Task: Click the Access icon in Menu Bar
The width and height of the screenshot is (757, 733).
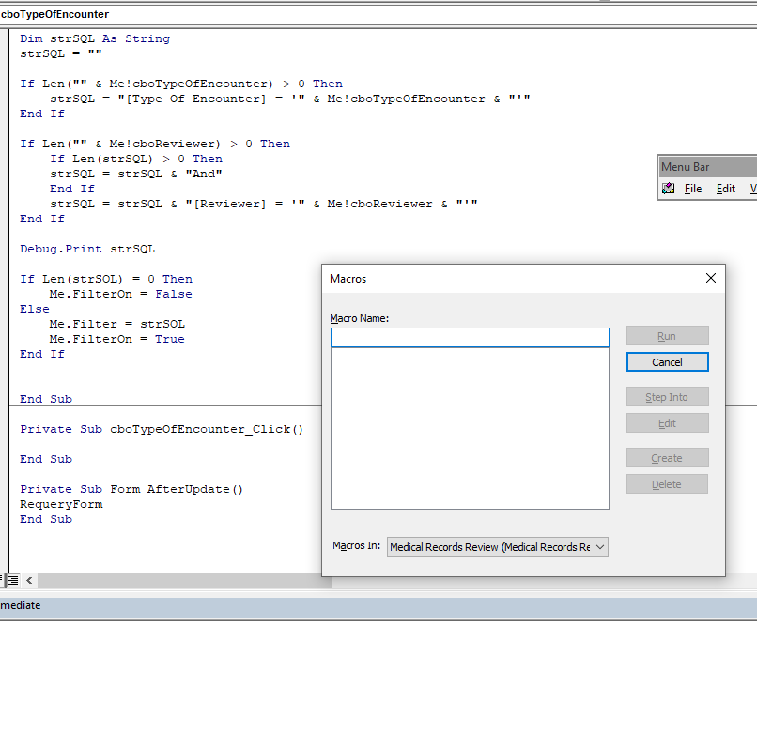Action: 669,189
